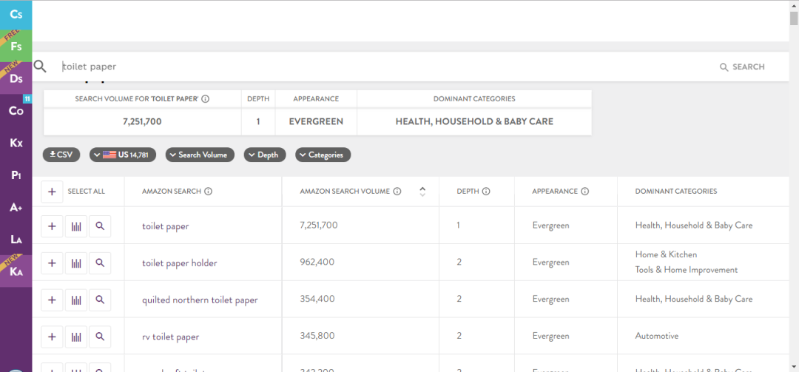Open the toilet paper keyword link
The height and width of the screenshot is (372, 799).
pos(165,226)
